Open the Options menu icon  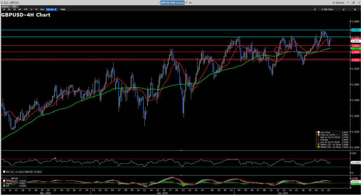[x=334, y=3]
